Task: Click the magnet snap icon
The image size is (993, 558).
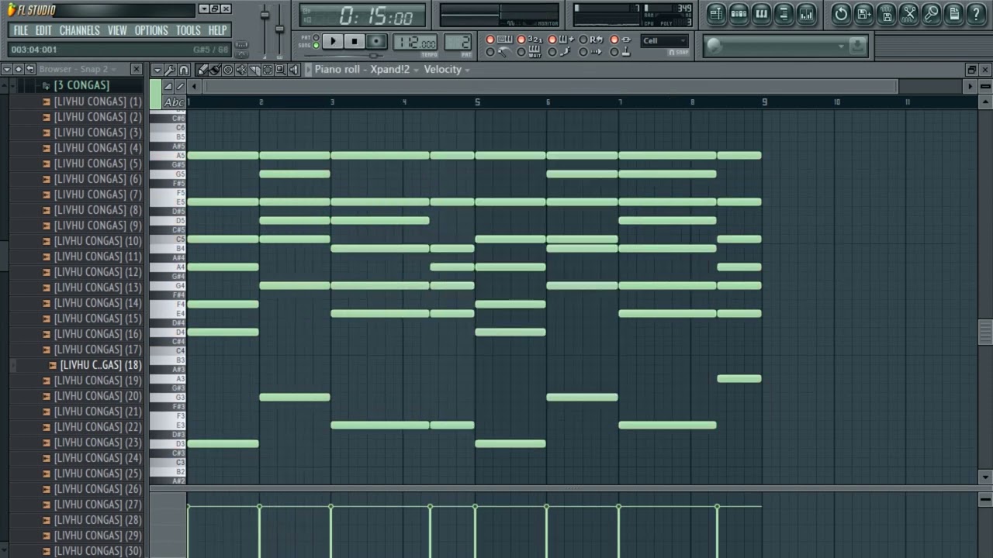Action: point(184,70)
